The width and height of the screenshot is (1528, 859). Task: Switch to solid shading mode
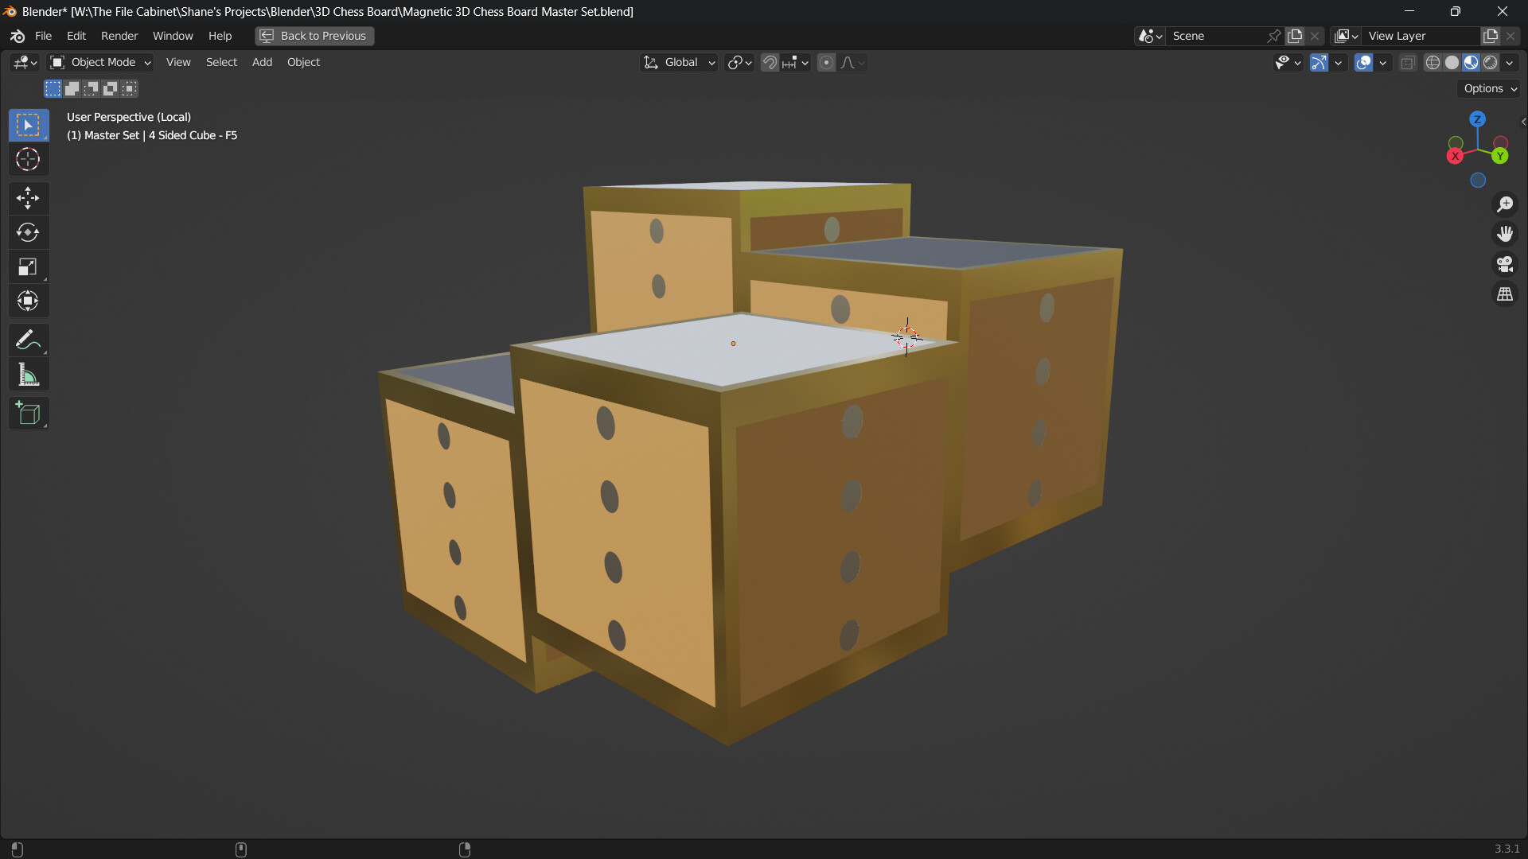[x=1452, y=62]
